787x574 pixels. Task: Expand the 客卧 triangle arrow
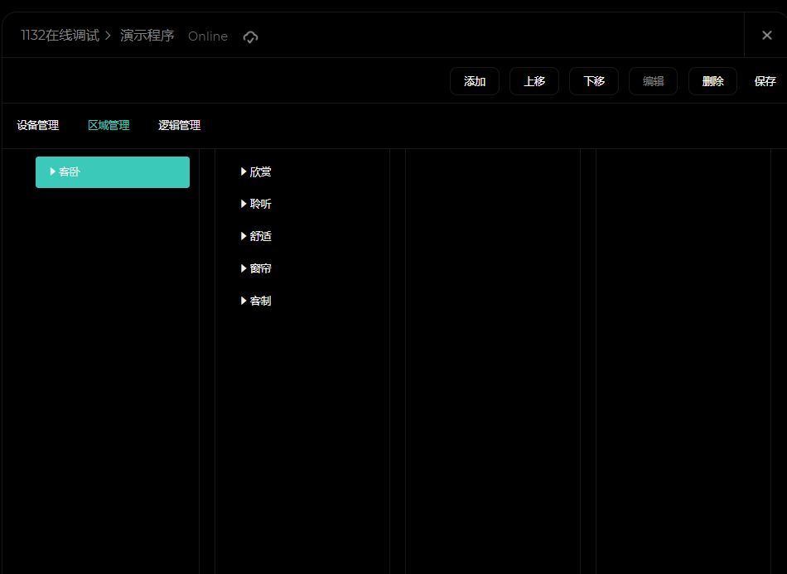53,171
